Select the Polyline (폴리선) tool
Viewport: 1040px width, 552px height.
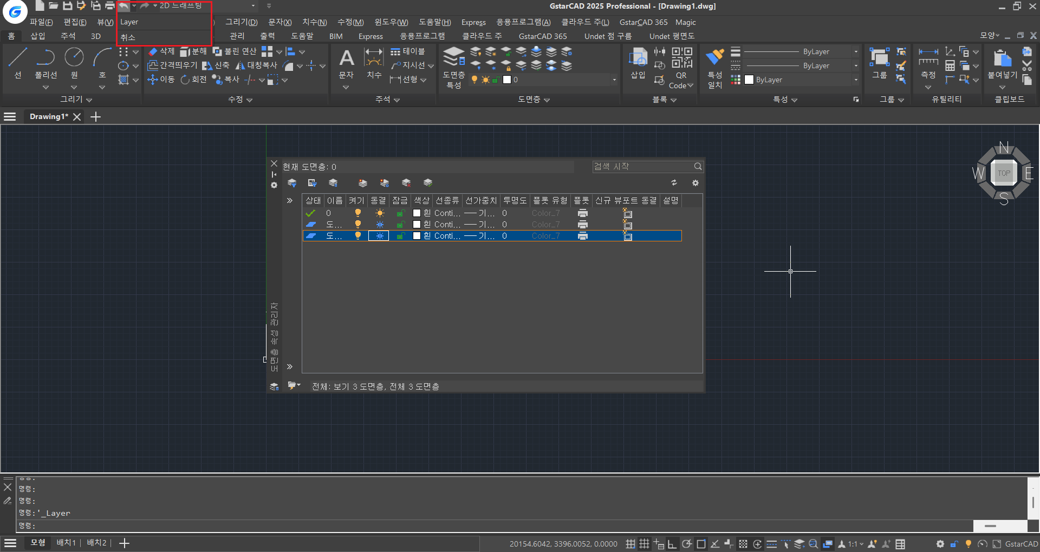tap(45, 62)
